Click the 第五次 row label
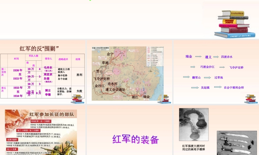 pyautogui.click(x=4, y=89)
